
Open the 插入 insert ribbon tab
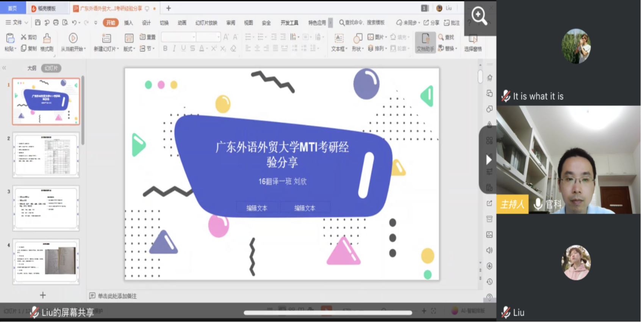tap(128, 23)
